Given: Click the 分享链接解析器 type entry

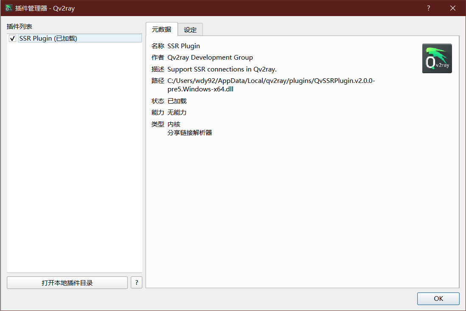Looking at the screenshot, I should point(190,133).
